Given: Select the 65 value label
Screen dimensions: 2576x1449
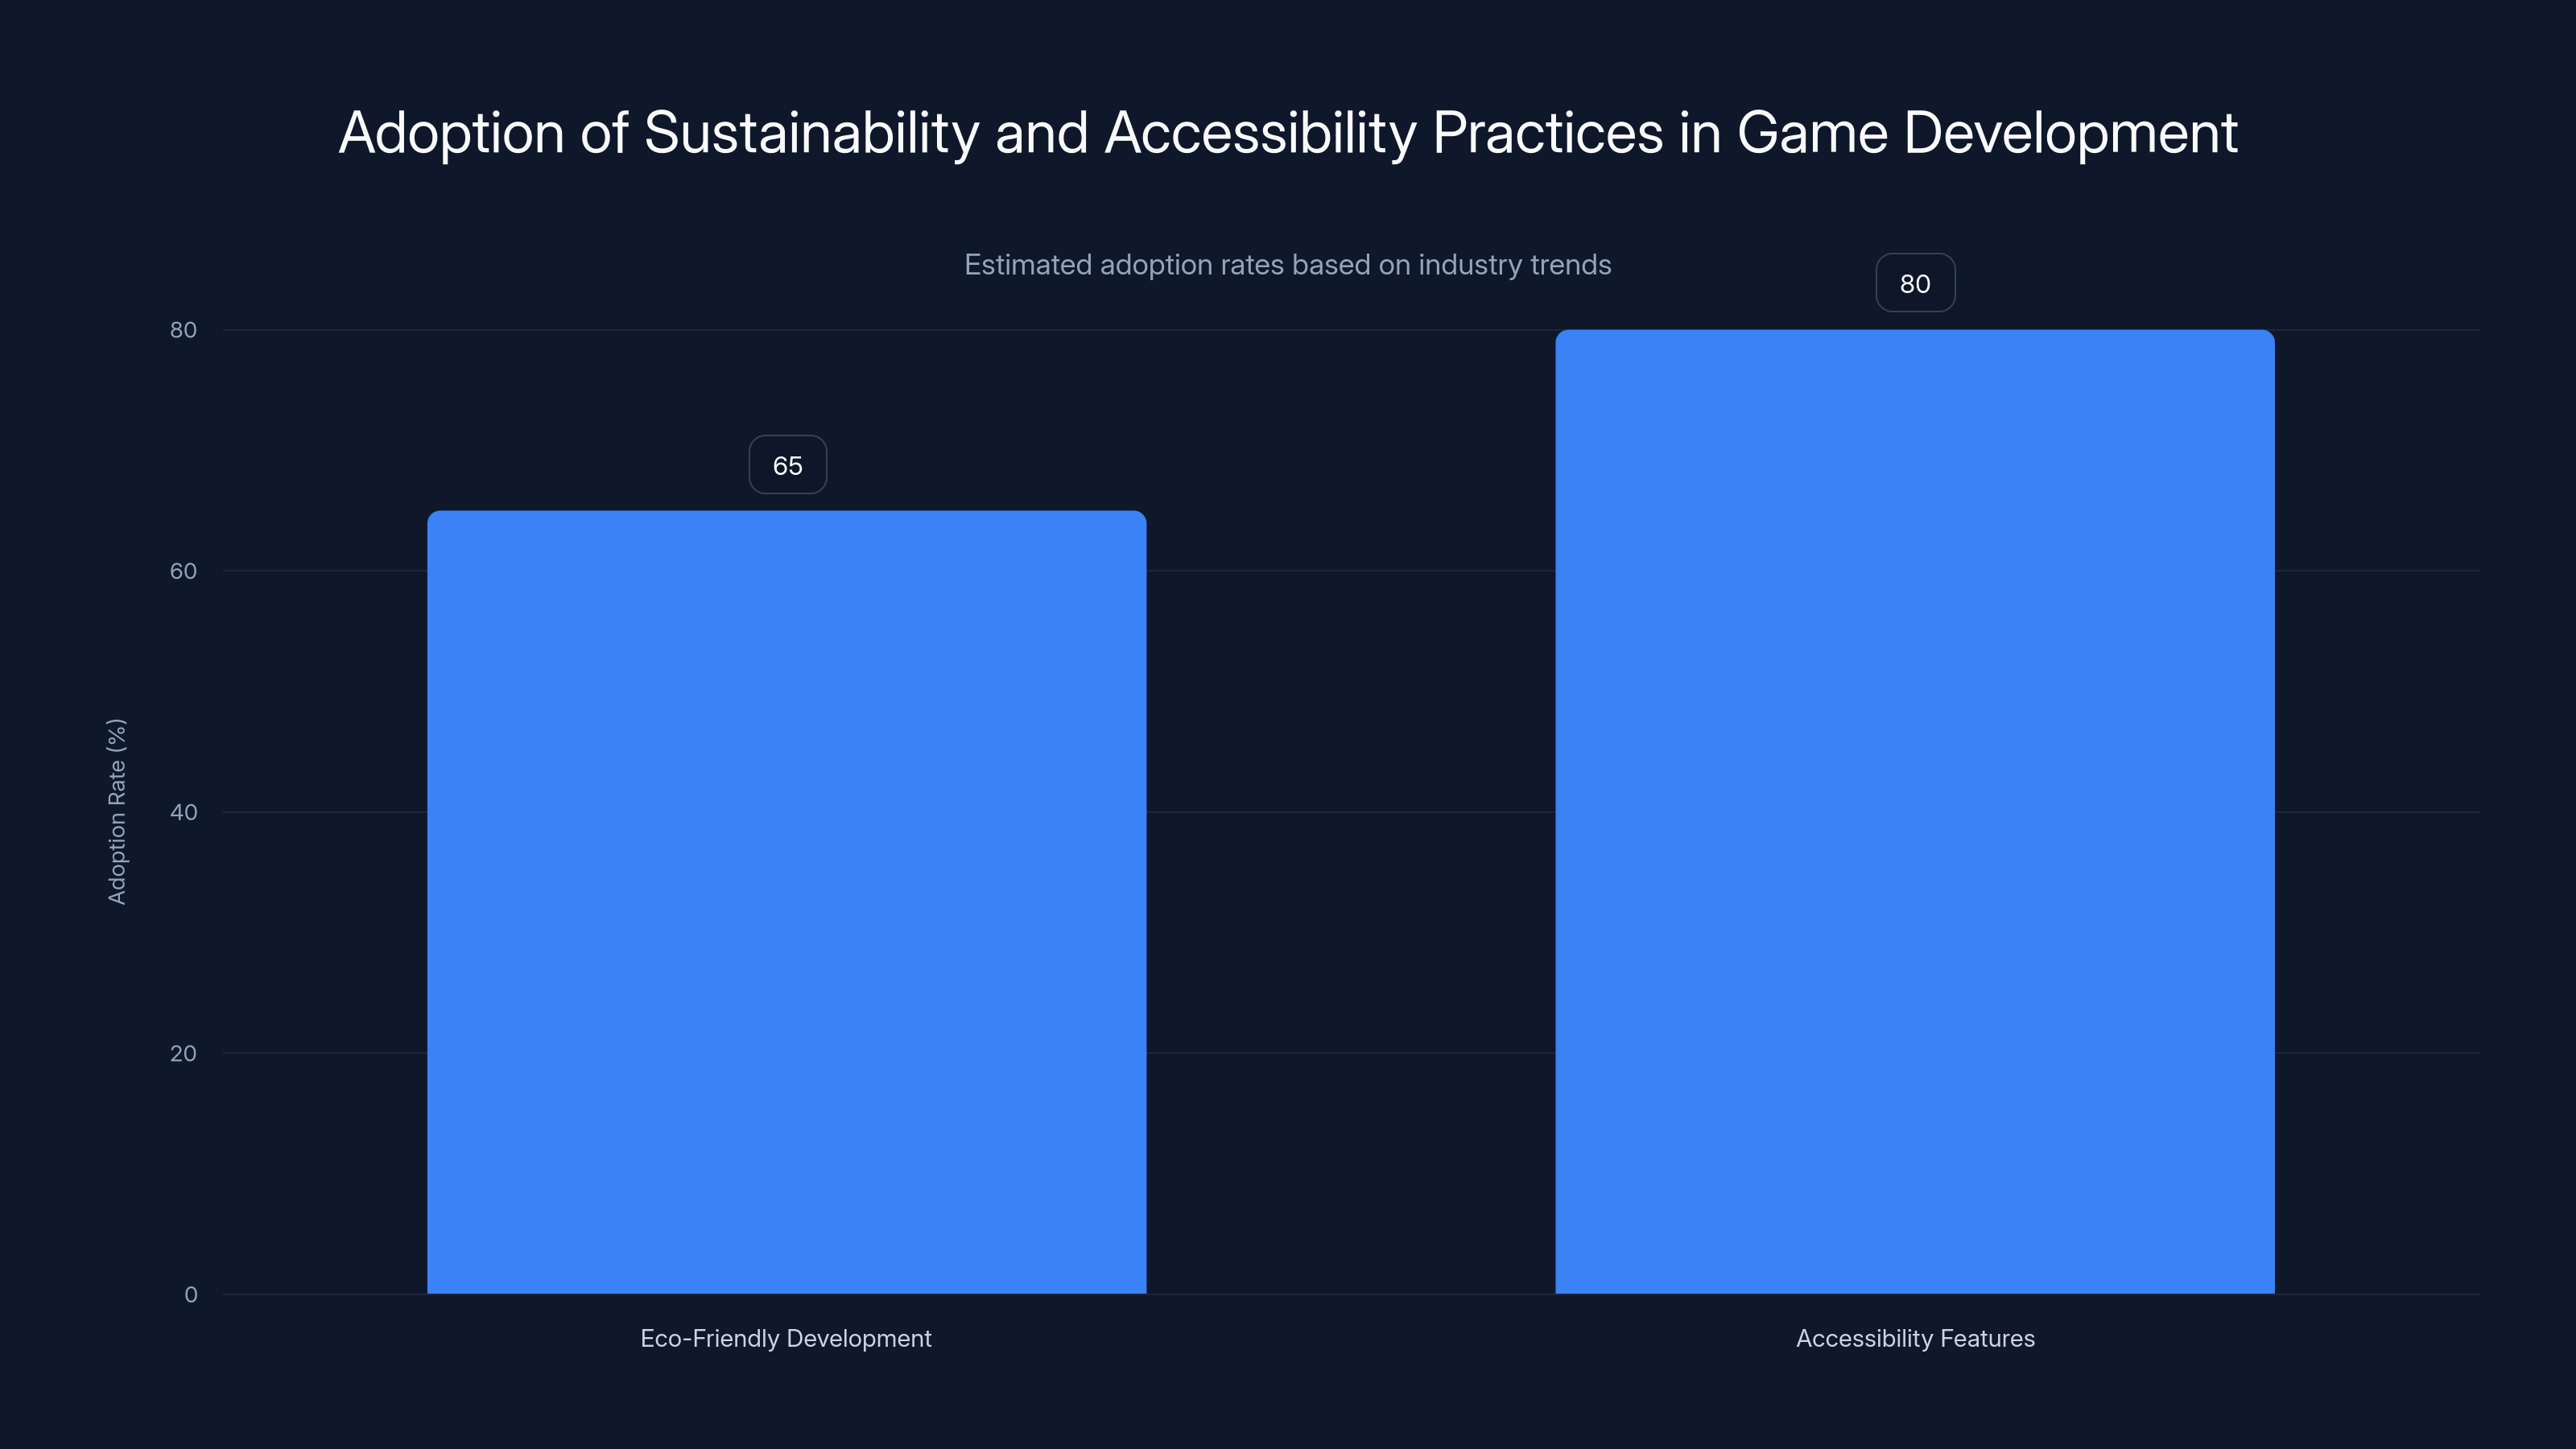Looking at the screenshot, I should tap(788, 465).
